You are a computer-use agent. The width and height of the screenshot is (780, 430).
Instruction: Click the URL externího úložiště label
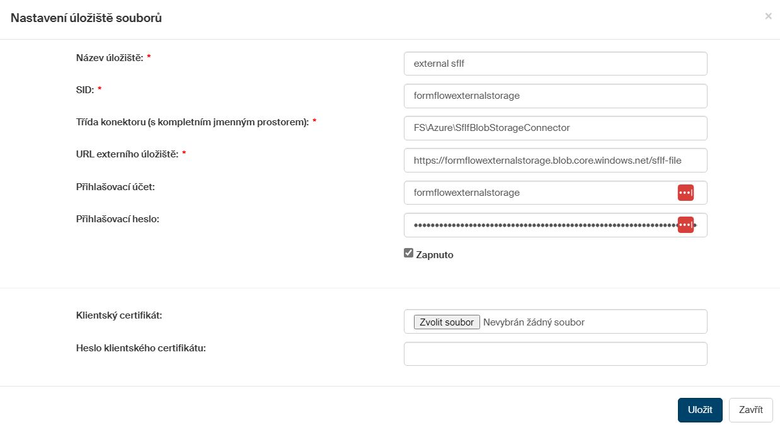127,154
